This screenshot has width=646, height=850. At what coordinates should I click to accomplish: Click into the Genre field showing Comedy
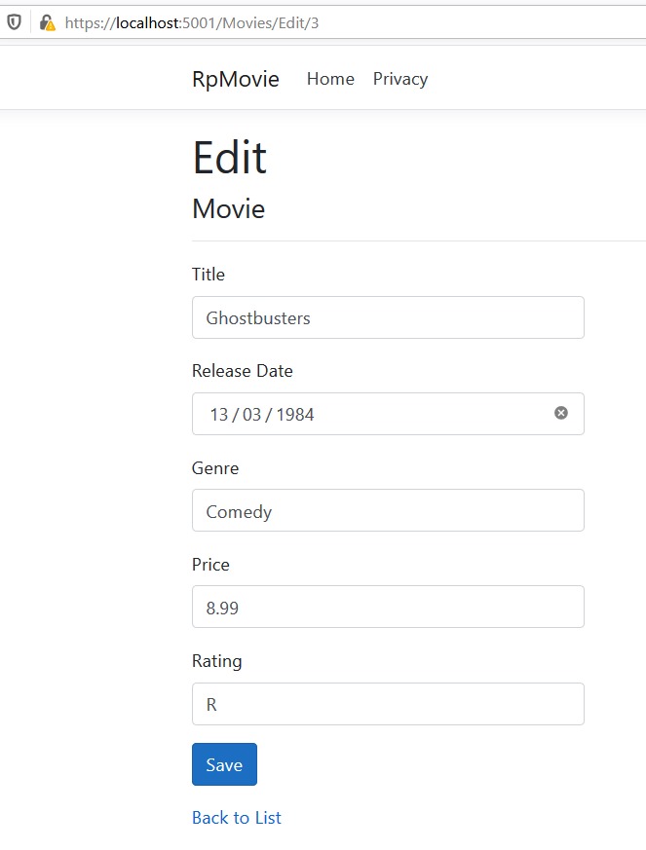point(388,510)
